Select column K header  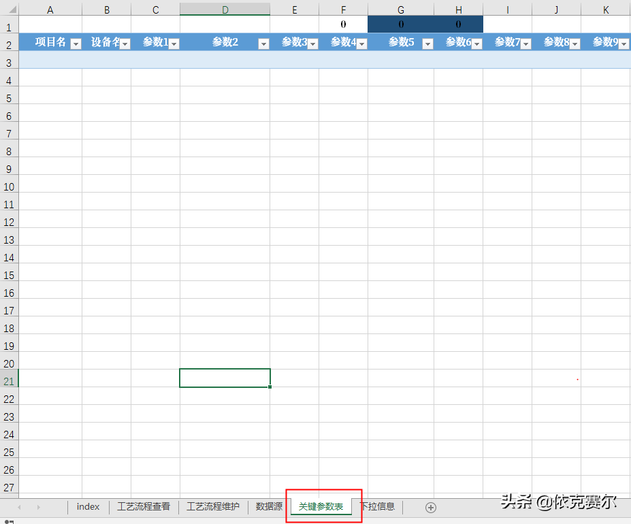pos(606,10)
